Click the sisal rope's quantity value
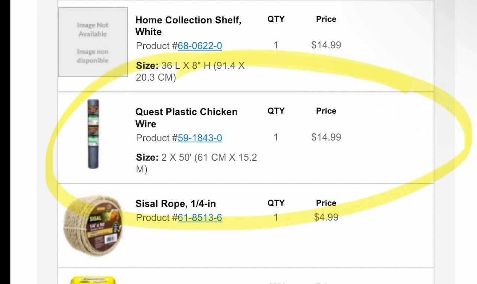 click(276, 217)
